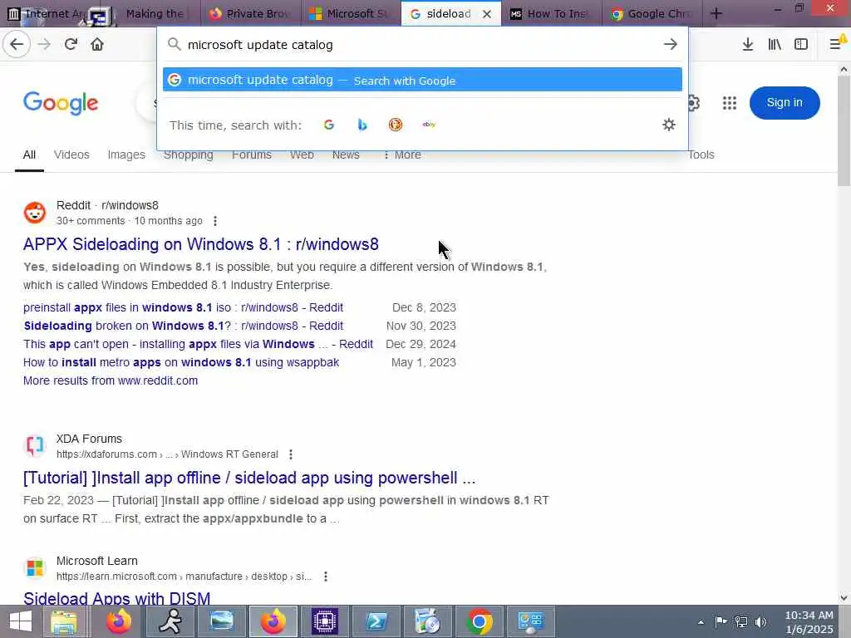The image size is (851, 638).
Task: Show hidden tray icons
Action: point(701,622)
